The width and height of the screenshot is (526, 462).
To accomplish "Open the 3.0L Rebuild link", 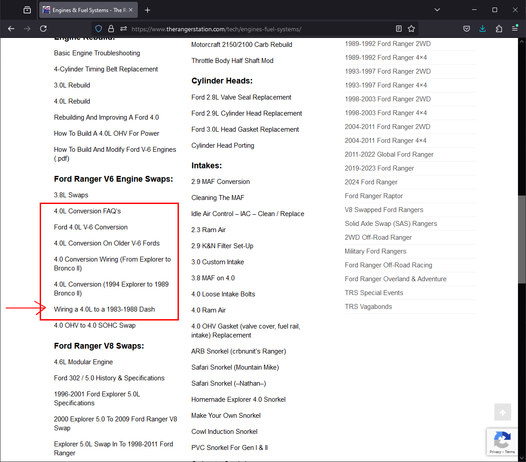I will pos(72,85).
